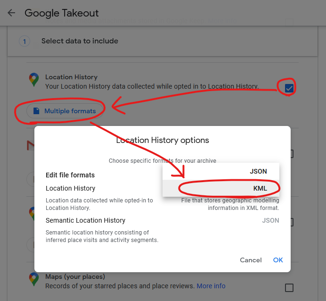The image size is (326, 301).
Task: Confirm the dialog with OK
Action: 278,260
